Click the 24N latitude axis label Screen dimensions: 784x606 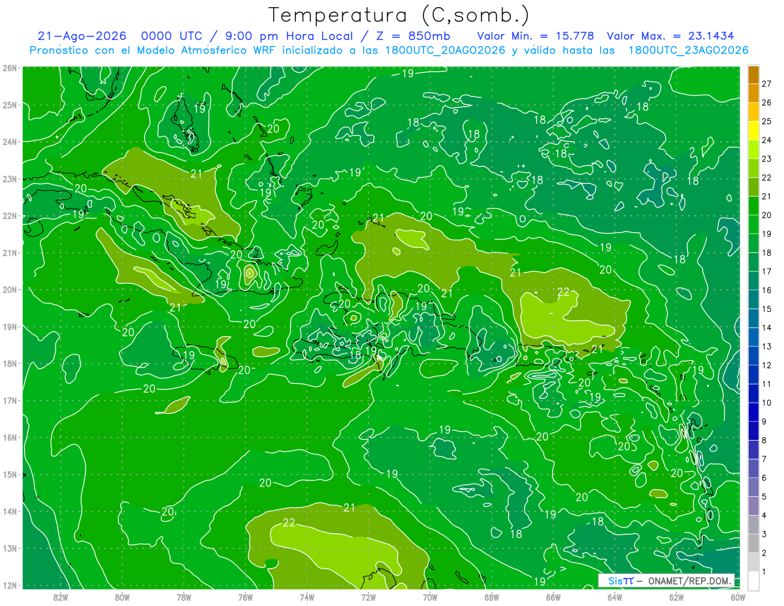pyautogui.click(x=10, y=142)
